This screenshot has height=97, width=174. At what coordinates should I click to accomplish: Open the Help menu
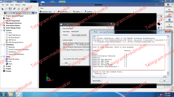(24, 5)
